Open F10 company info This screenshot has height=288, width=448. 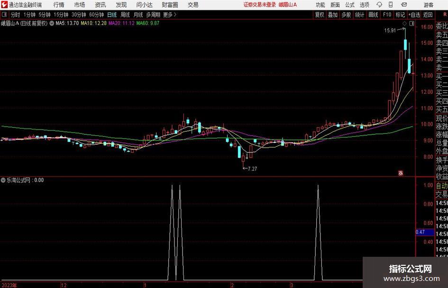click(x=387, y=15)
